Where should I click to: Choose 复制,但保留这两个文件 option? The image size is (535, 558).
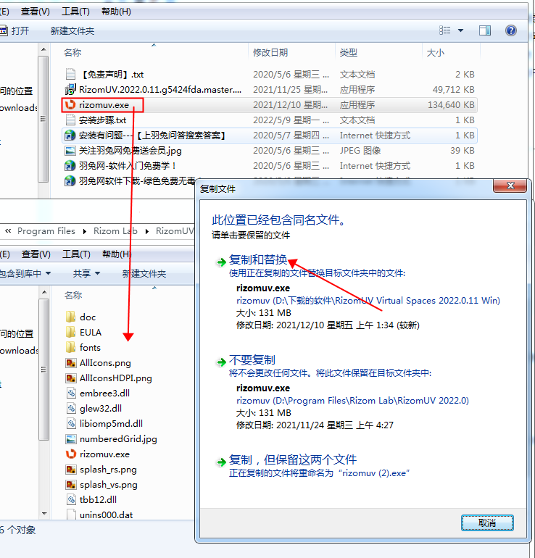click(x=293, y=459)
